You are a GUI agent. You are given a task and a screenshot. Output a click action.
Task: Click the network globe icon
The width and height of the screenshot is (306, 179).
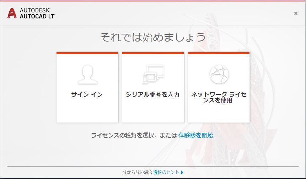click(x=219, y=74)
